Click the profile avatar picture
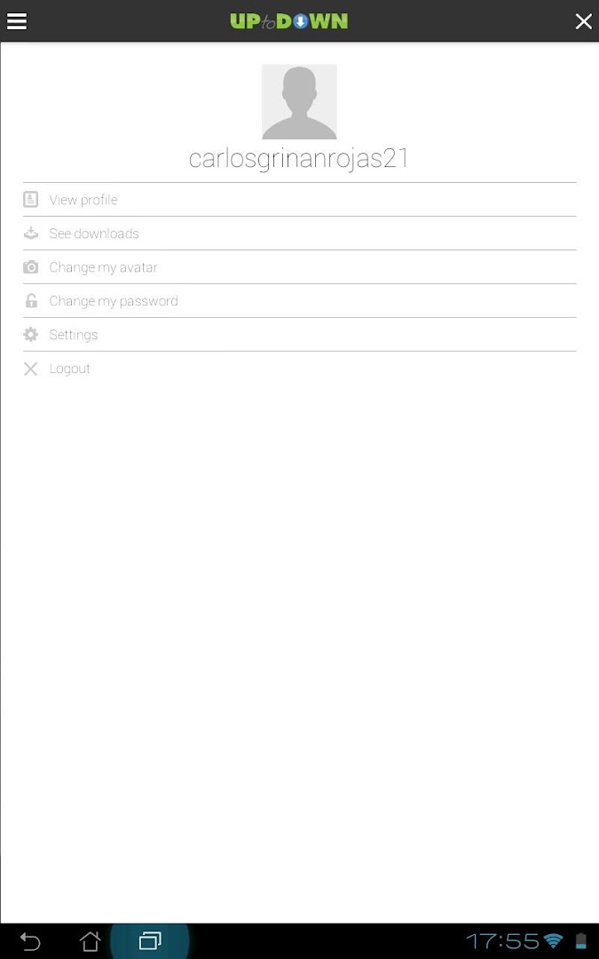 tap(299, 102)
